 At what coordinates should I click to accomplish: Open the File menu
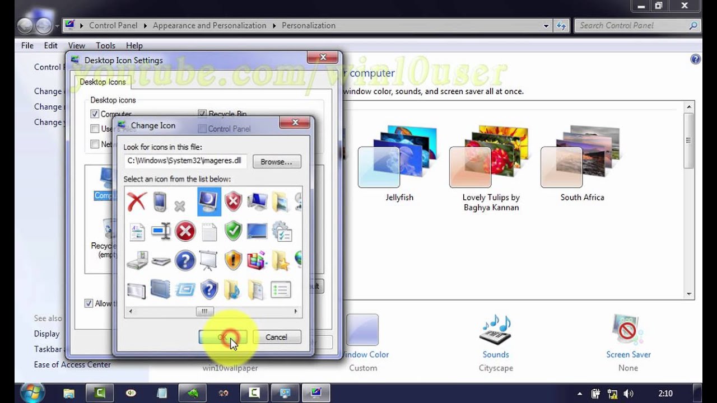pyautogui.click(x=27, y=45)
